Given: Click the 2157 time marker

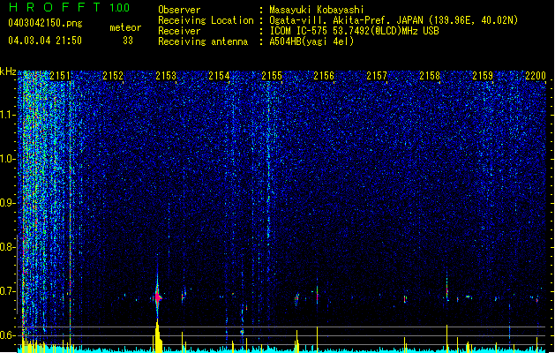Looking at the screenshot, I should click(377, 75).
